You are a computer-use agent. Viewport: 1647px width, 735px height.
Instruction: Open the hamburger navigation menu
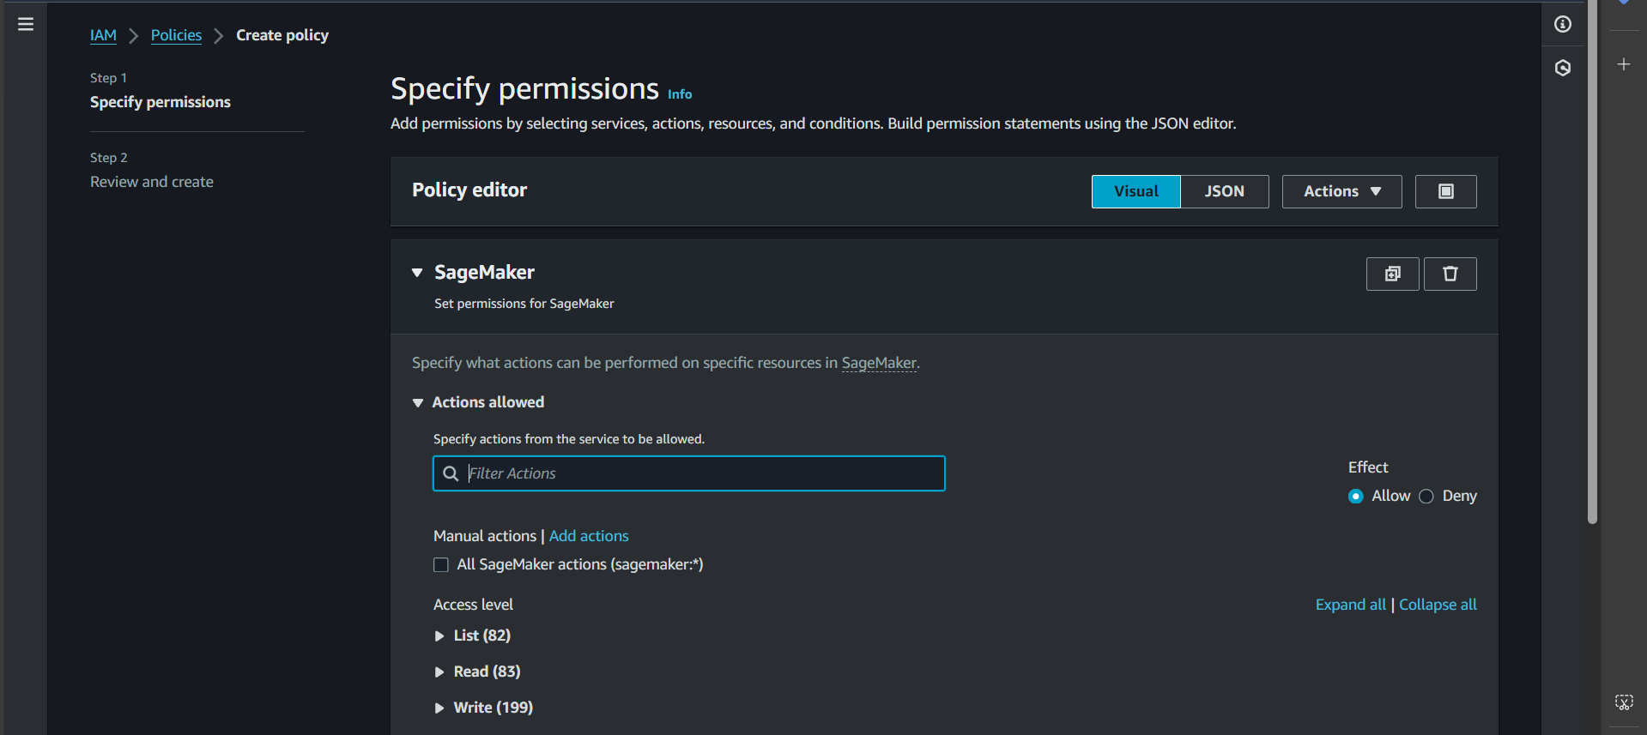(x=26, y=24)
